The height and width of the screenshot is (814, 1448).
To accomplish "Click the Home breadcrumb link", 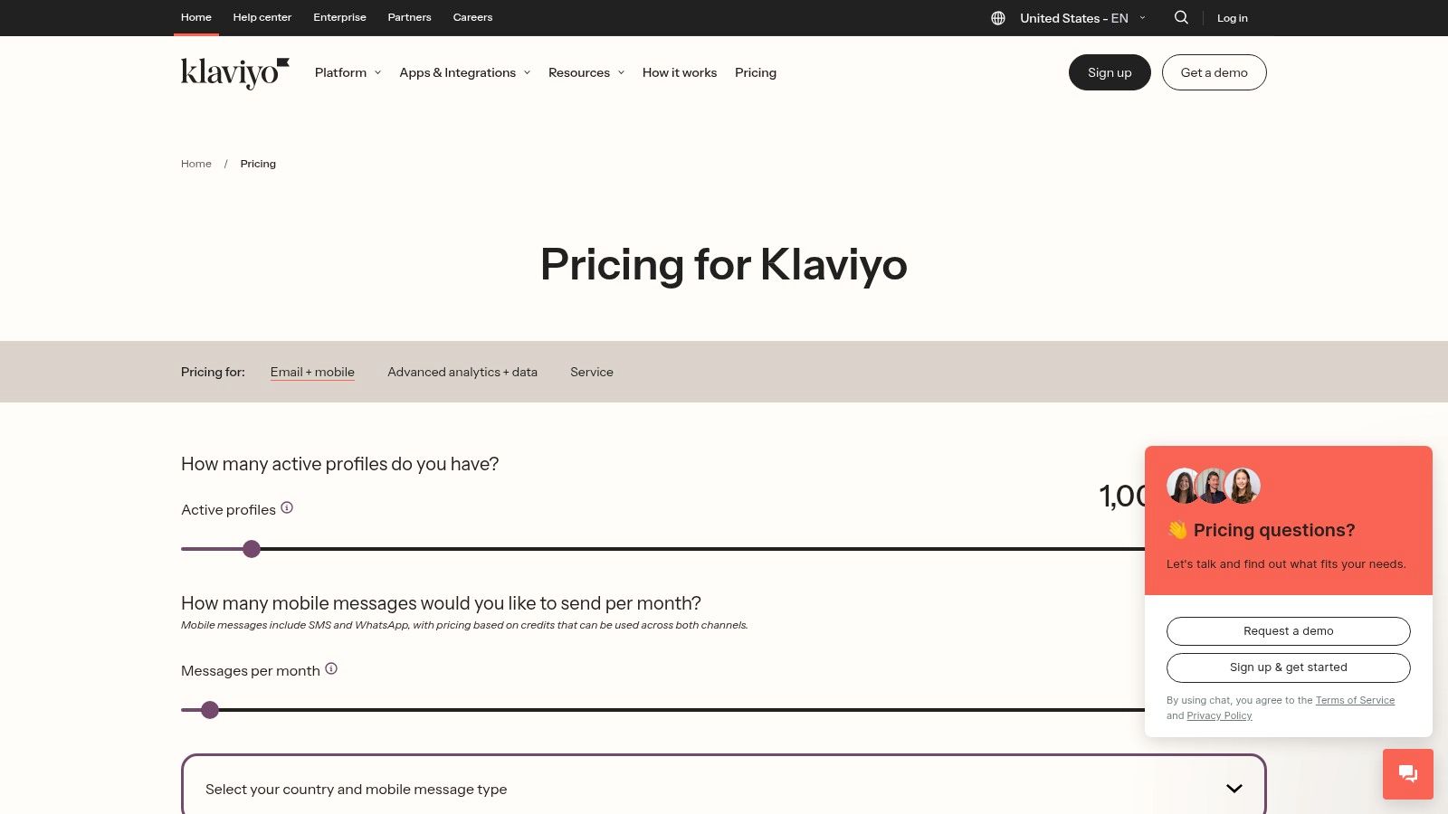I will (x=195, y=164).
